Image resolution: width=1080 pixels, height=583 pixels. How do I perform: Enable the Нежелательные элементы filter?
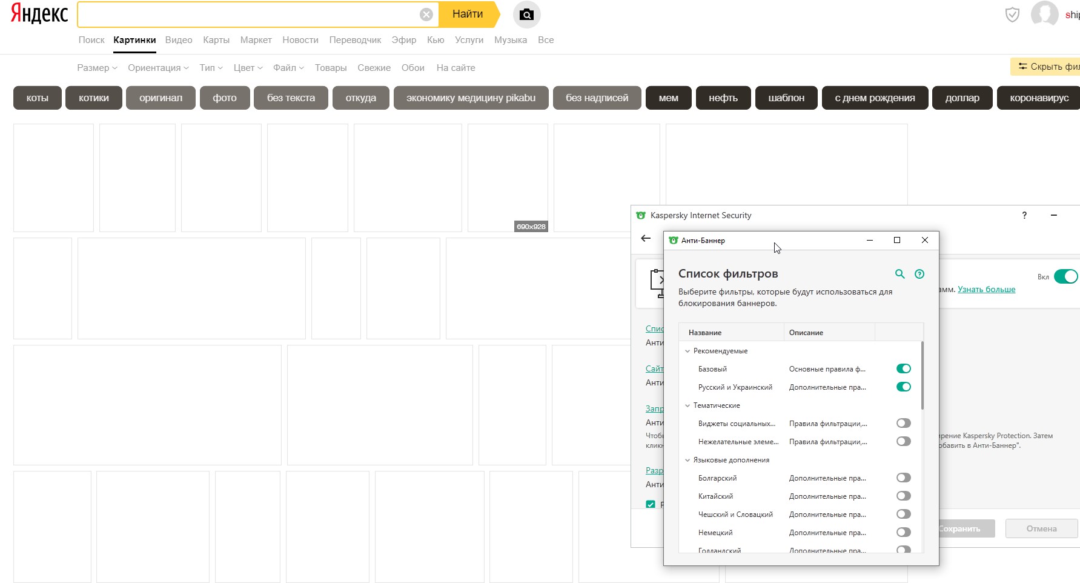pyautogui.click(x=904, y=441)
